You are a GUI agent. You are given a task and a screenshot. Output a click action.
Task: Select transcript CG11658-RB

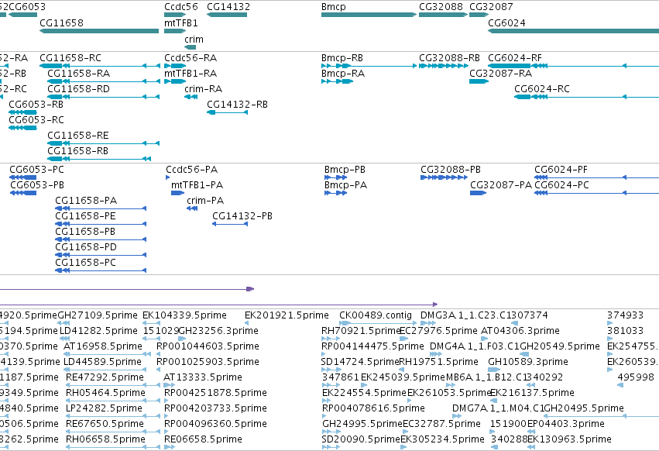point(99,159)
